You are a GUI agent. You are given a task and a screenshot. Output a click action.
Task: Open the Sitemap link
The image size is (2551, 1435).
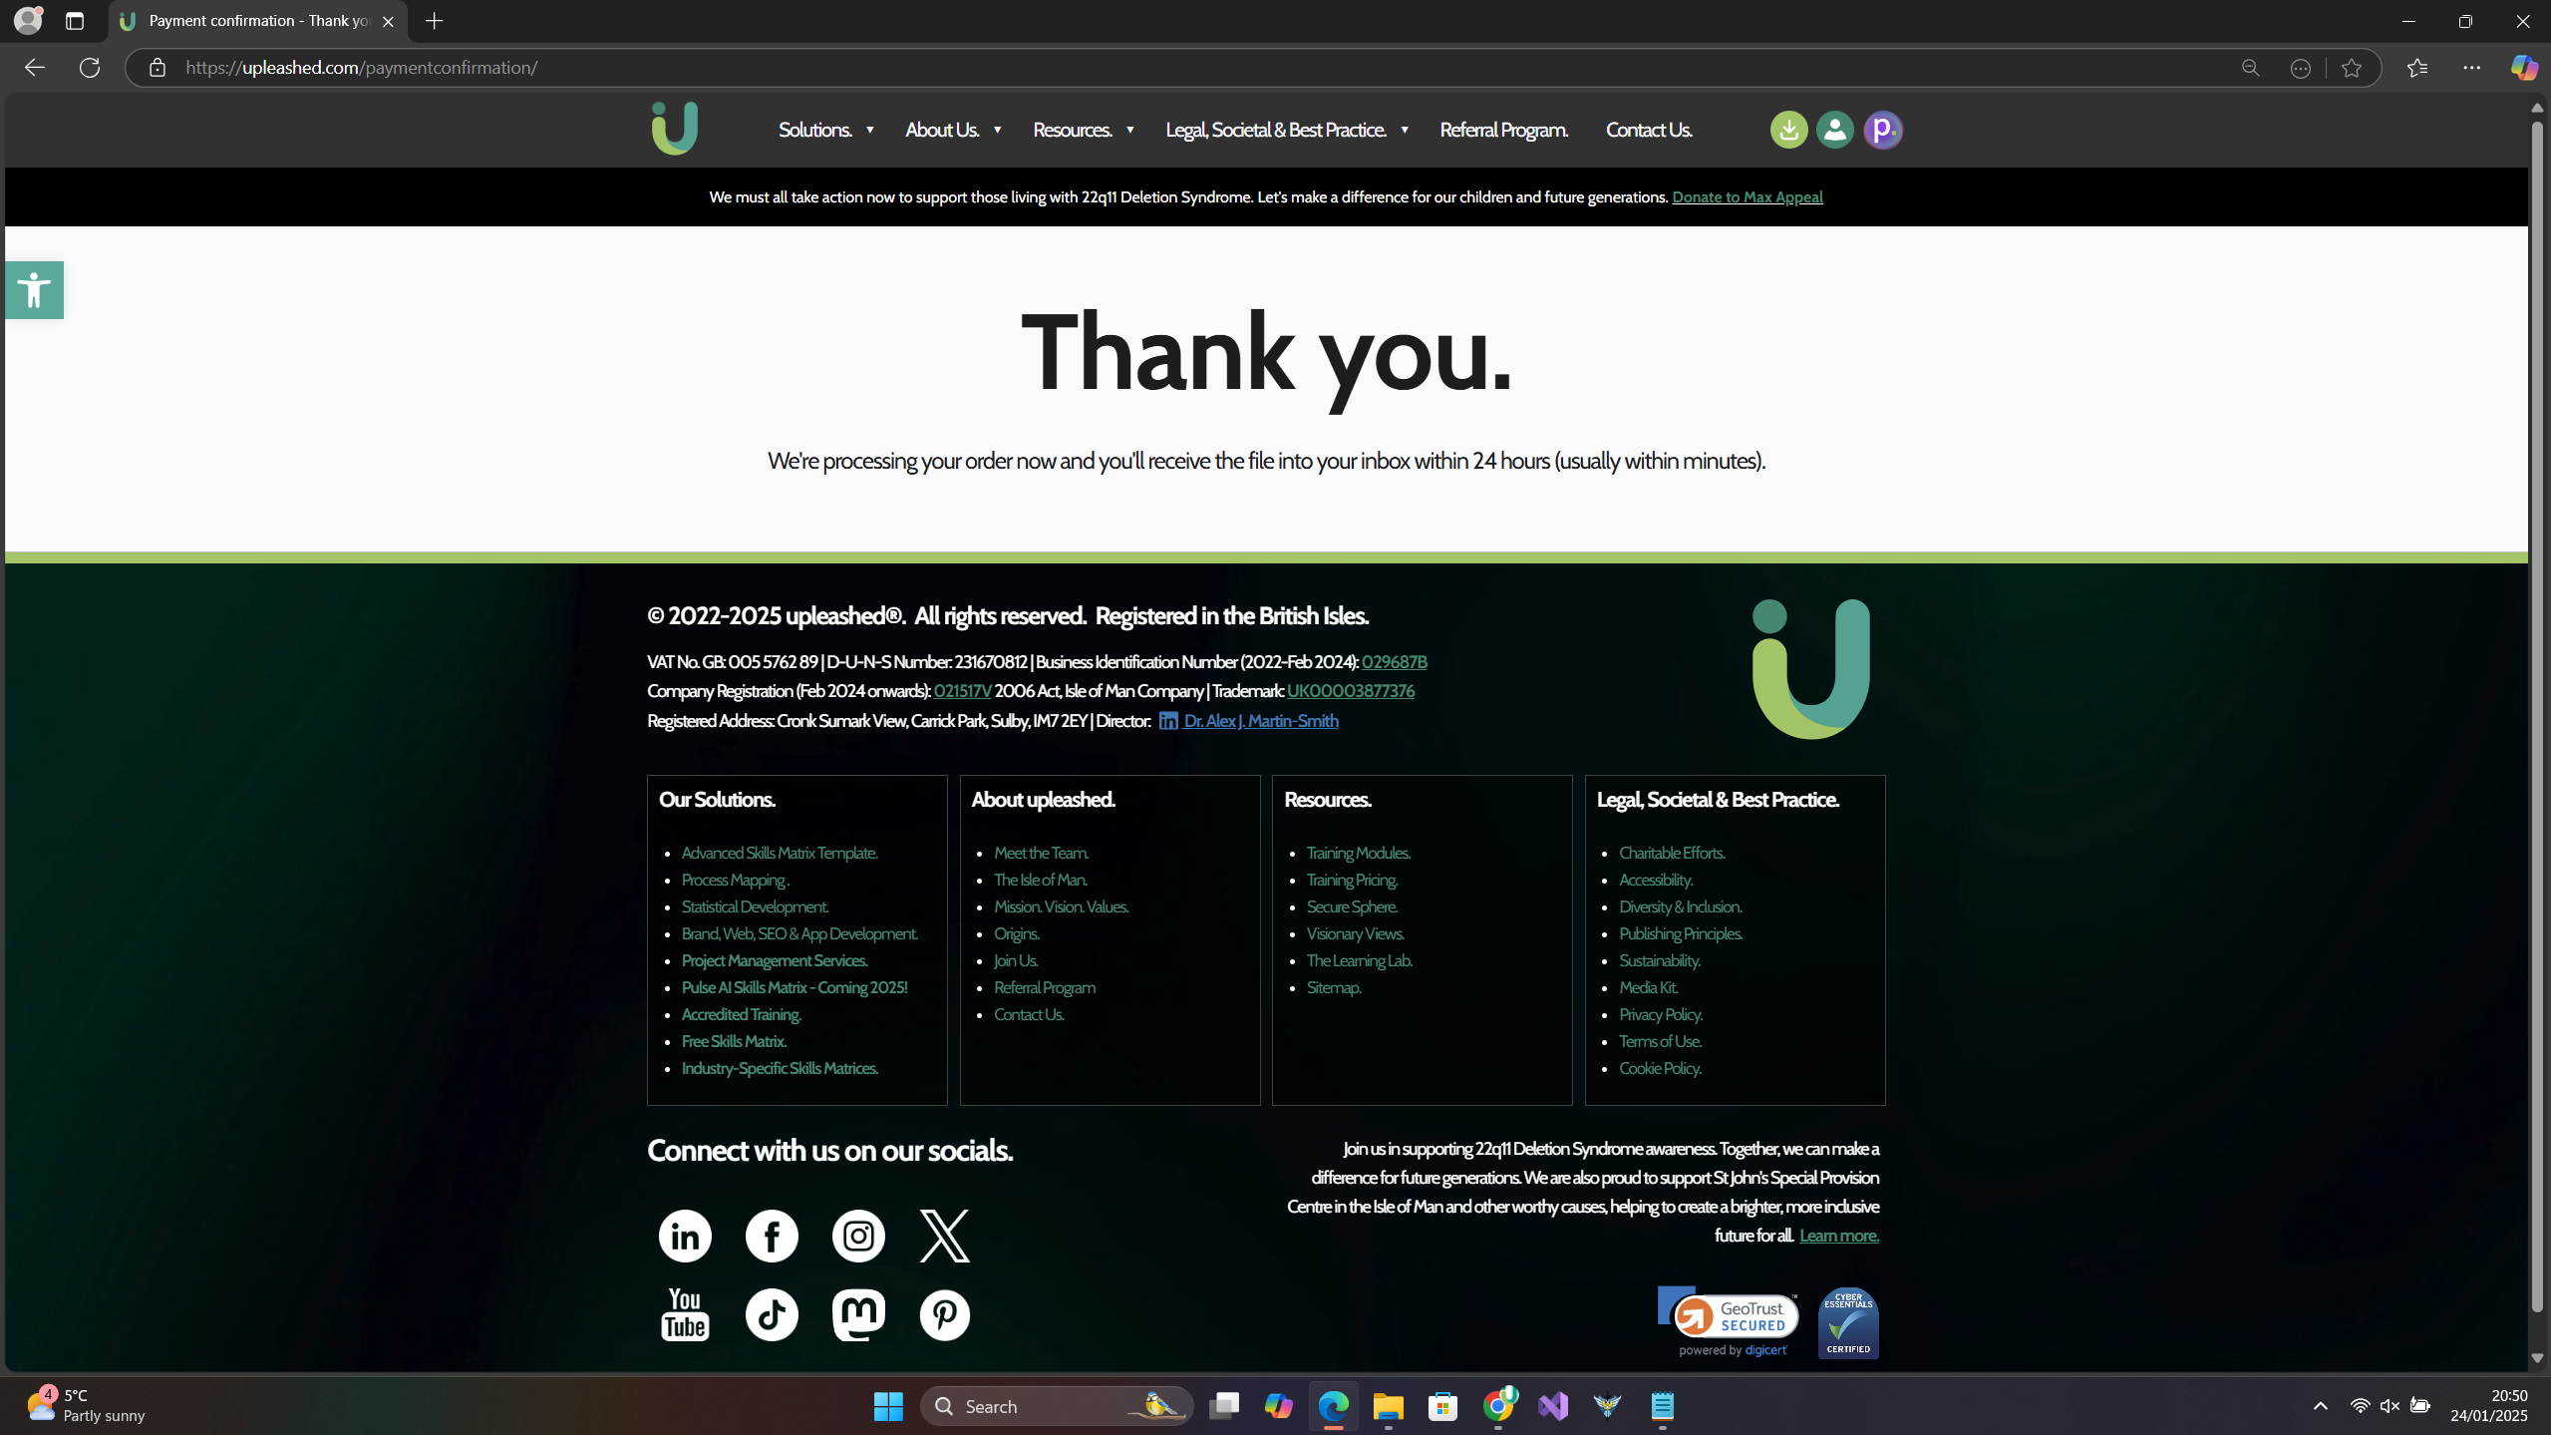(1334, 987)
